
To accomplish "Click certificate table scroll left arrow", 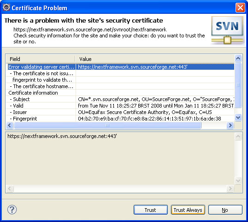I will 10,126.
